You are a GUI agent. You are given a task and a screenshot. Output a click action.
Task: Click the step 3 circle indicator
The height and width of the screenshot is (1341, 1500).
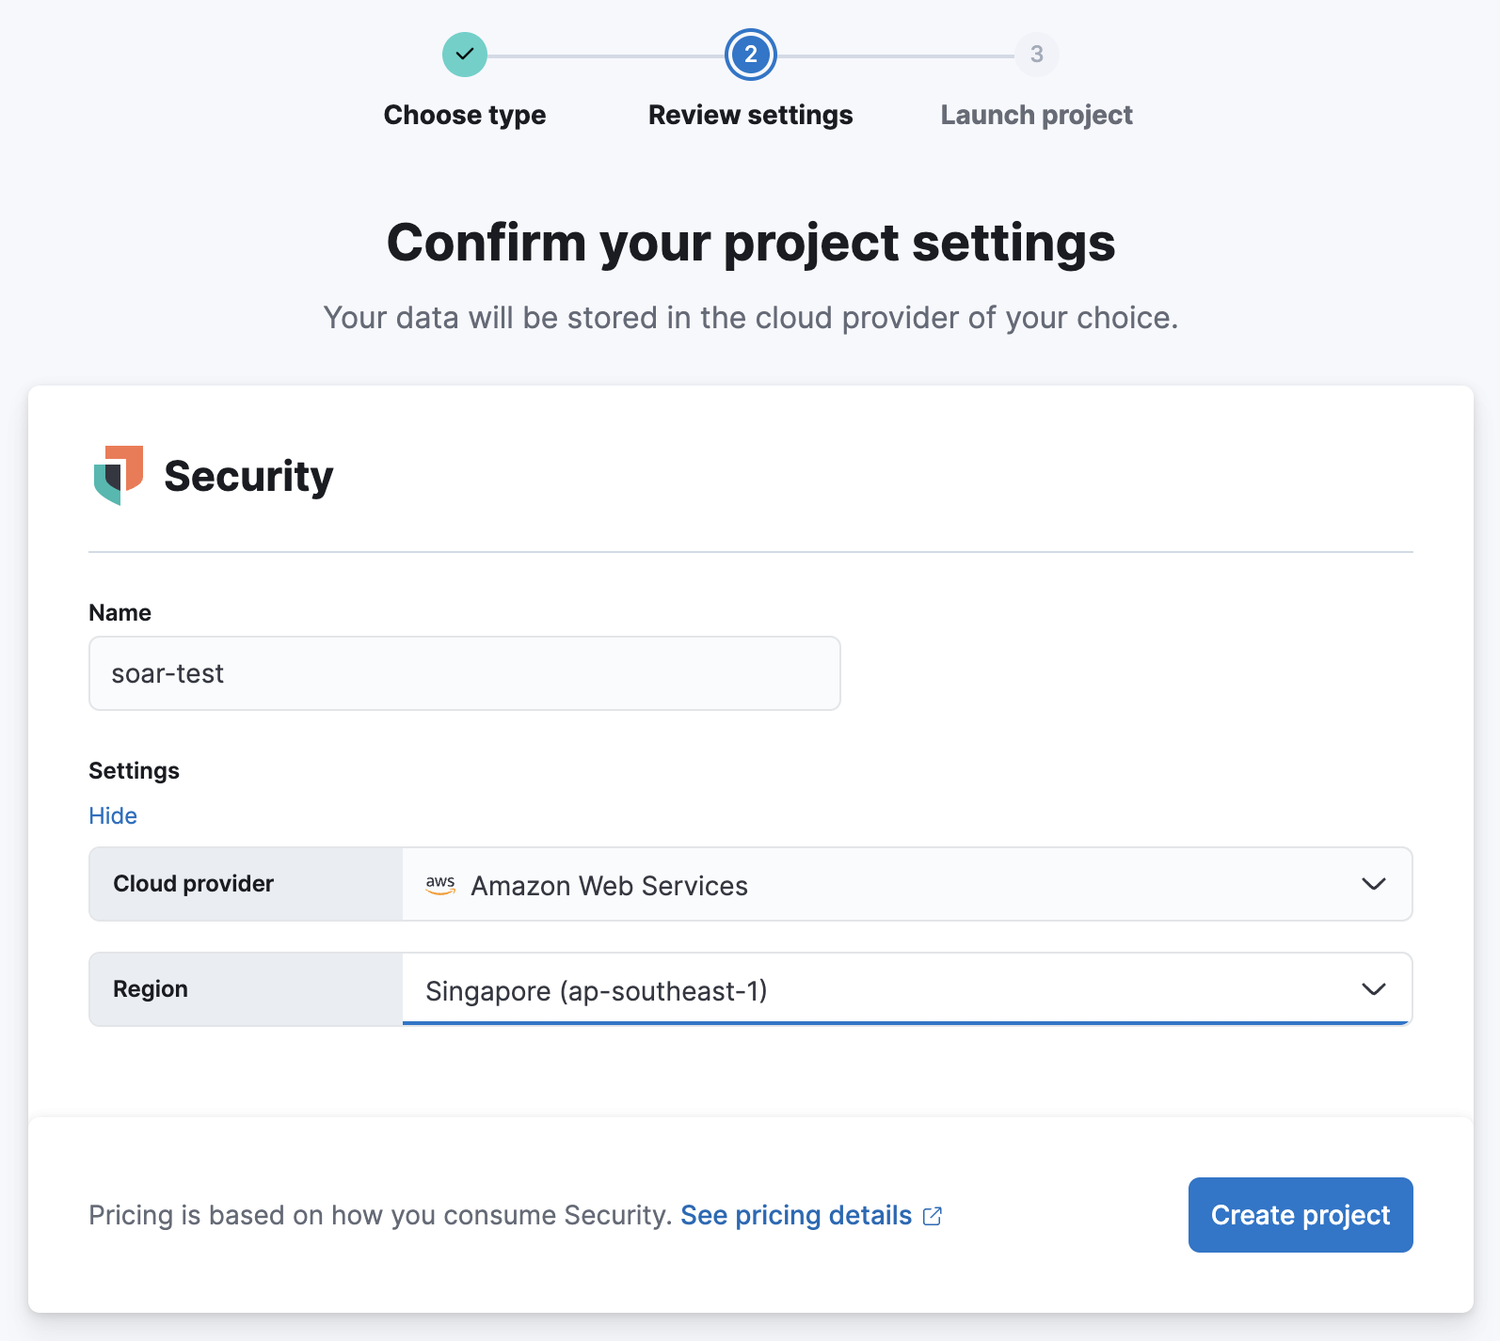[x=1036, y=55]
